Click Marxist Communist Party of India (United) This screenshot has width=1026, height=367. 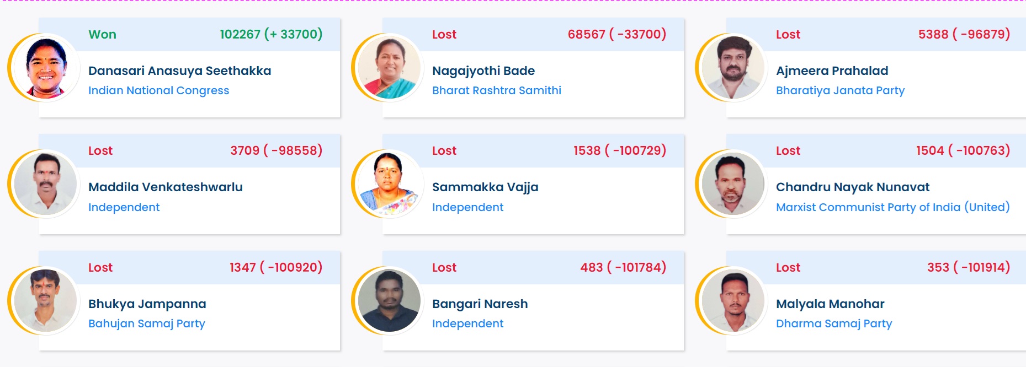tap(892, 207)
